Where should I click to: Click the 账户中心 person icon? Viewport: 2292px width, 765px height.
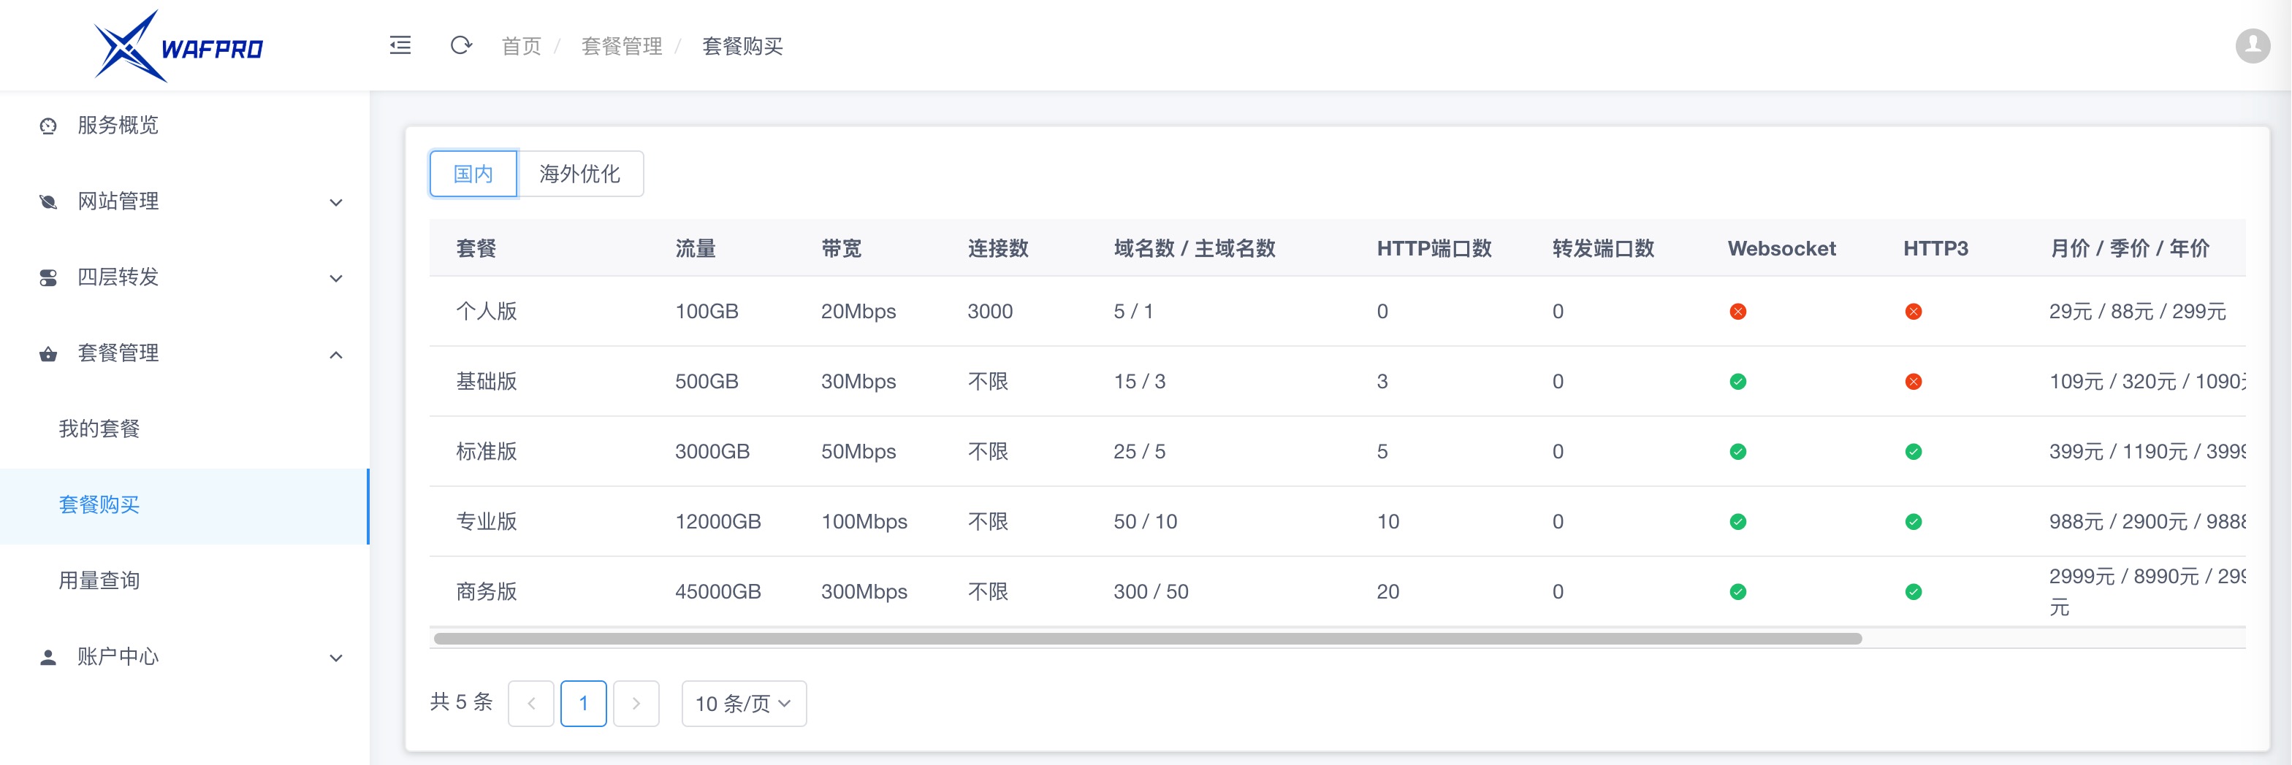pos(48,658)
